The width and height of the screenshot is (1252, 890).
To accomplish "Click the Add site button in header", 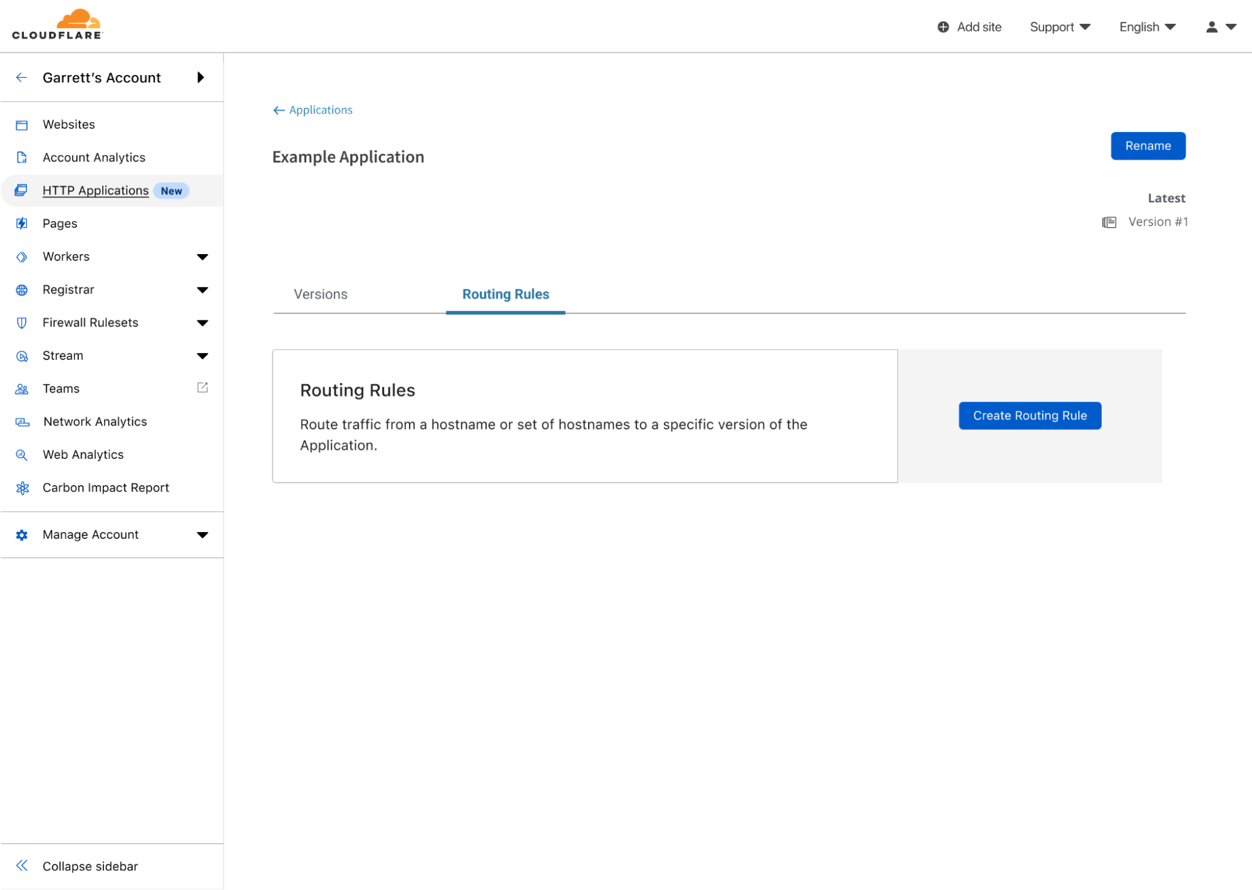I will (971, 26).
